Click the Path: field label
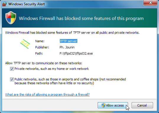 click(39, 53)
